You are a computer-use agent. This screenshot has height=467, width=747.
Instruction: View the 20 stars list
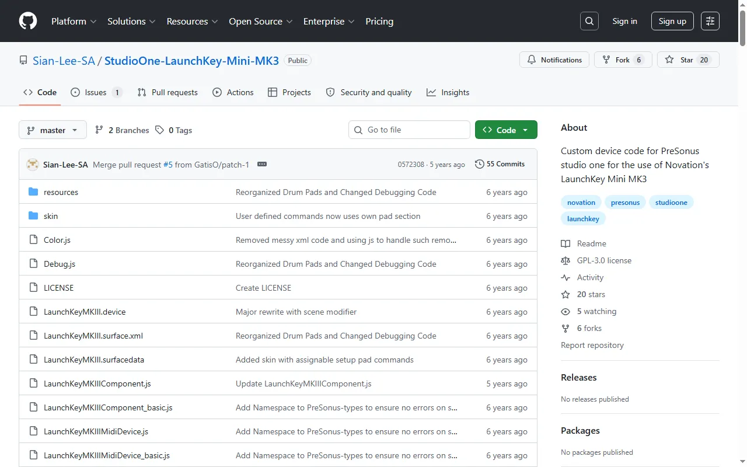583,294
